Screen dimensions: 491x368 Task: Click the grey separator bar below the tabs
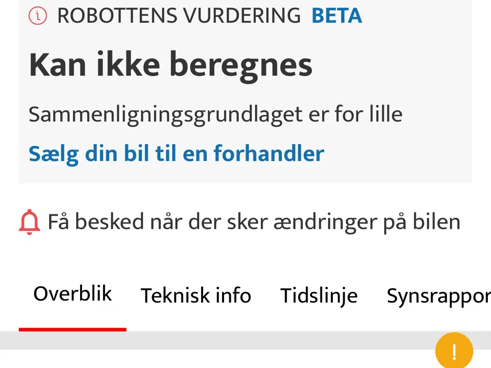point(245,340)
